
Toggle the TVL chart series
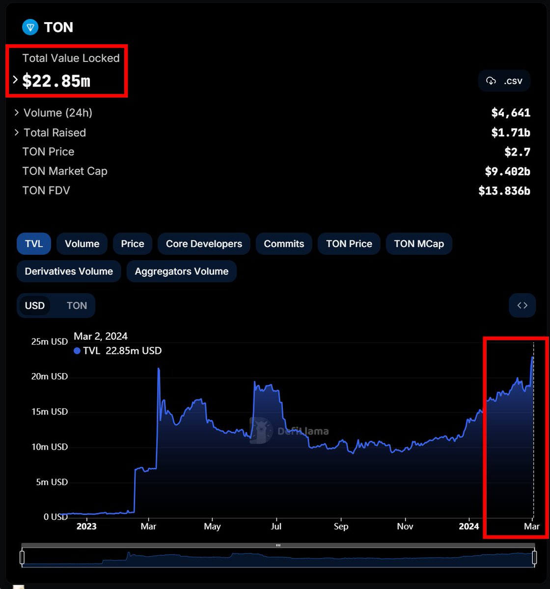(34, 244)
